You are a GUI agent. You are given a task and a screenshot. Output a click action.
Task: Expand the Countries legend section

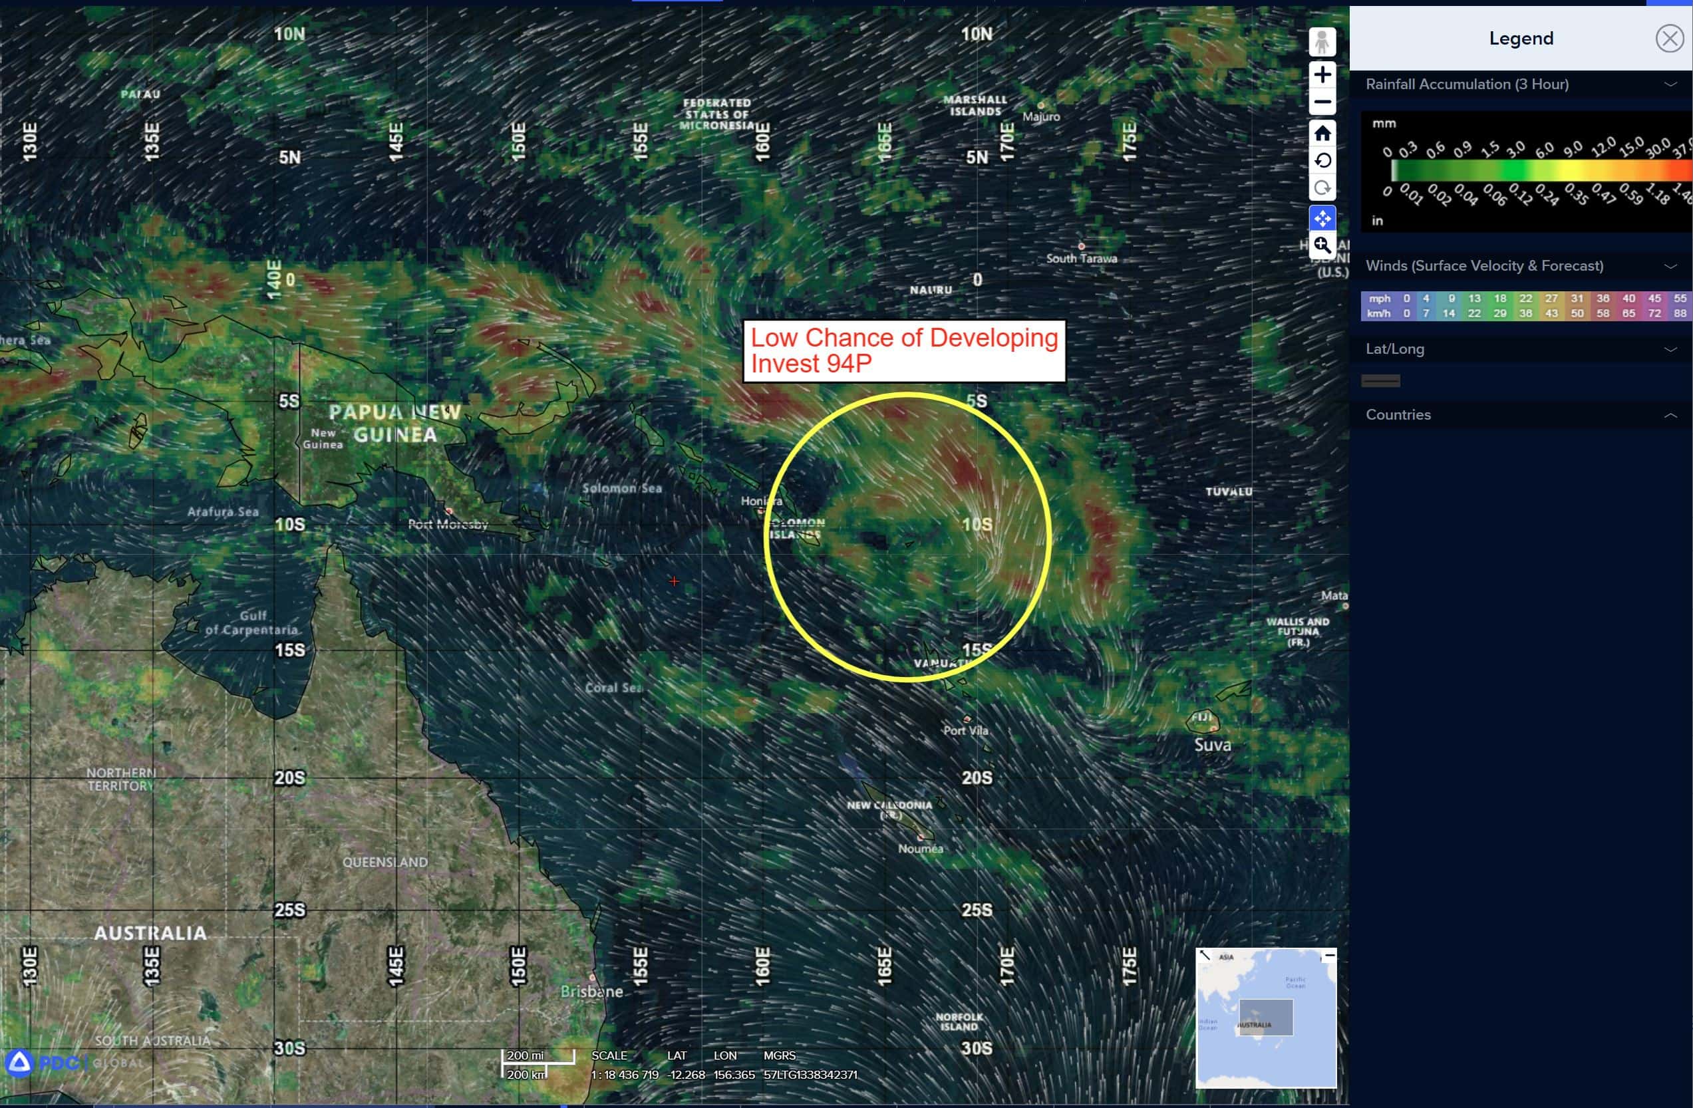(x=1670, y=415)
